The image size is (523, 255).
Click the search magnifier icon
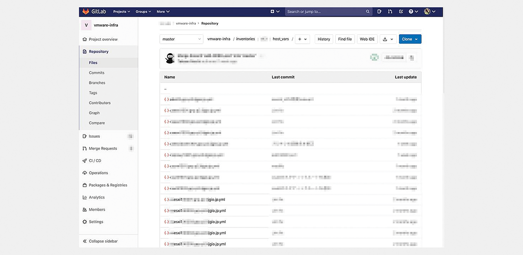[368, 11]
